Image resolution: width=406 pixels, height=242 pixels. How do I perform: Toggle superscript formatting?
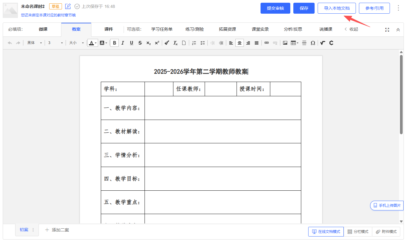157,43
